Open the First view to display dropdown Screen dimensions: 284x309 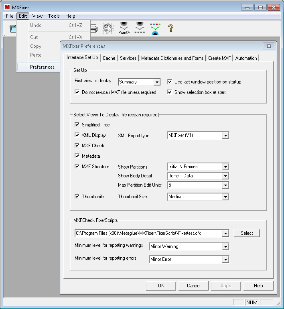[157, 82]
